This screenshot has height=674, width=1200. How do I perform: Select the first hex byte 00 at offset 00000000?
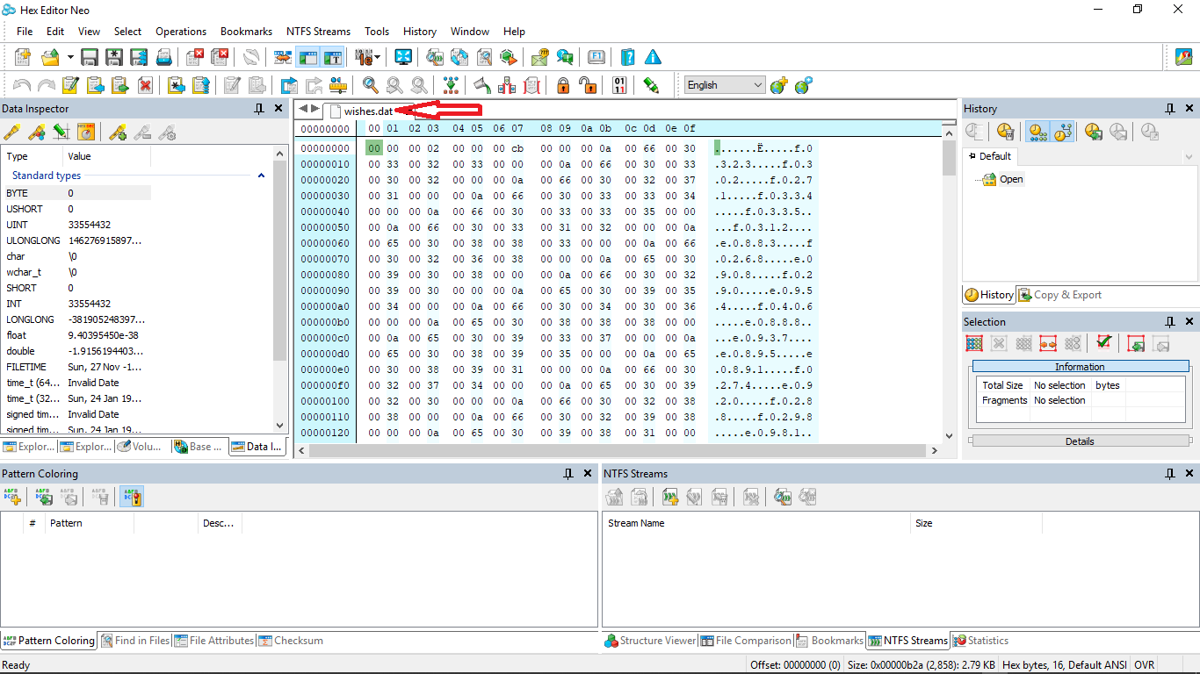coord(374,148)
